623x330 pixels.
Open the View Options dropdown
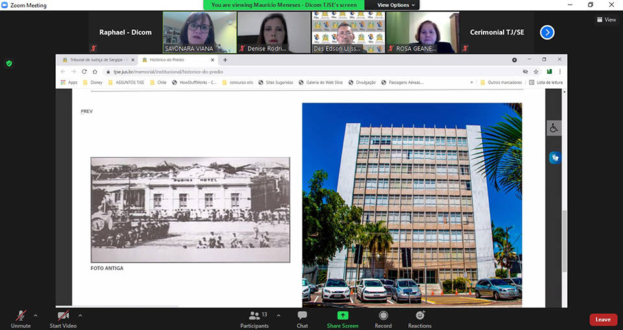(x=395, y=5)
